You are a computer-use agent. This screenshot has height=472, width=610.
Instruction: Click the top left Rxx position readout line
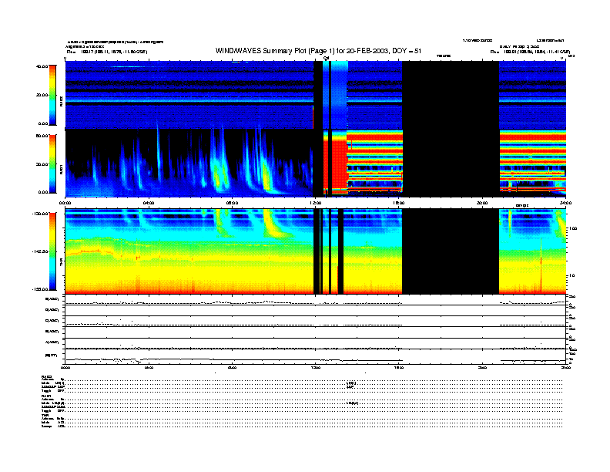point(107,52)
